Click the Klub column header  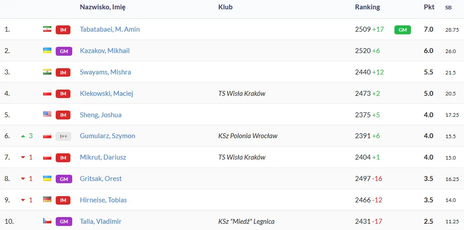coord(225,7)
